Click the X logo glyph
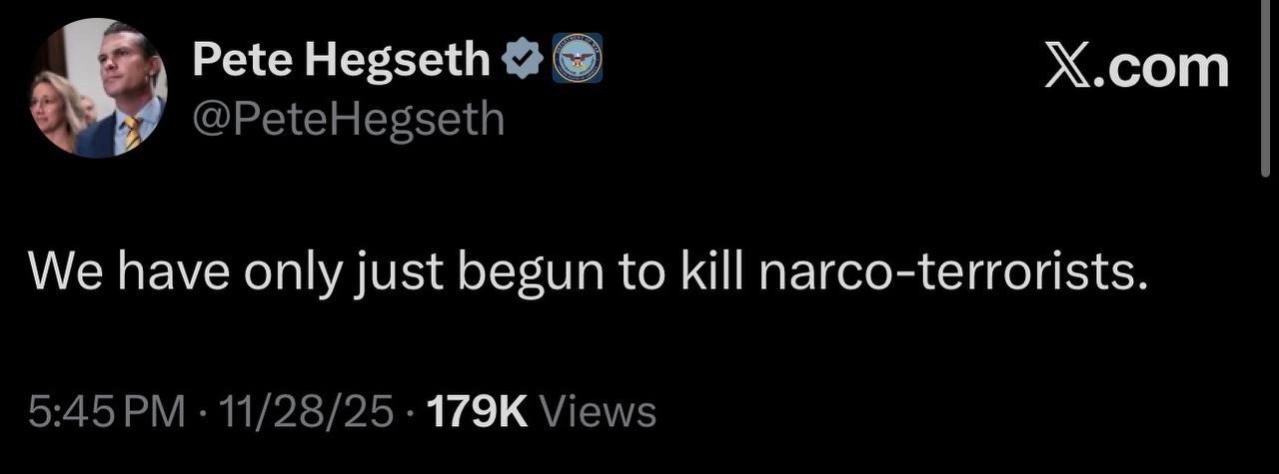The height and width of the screenshot is (474, 1279). 1070,67
